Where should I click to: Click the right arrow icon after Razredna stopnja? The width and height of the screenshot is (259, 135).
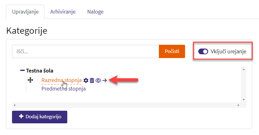105,80
